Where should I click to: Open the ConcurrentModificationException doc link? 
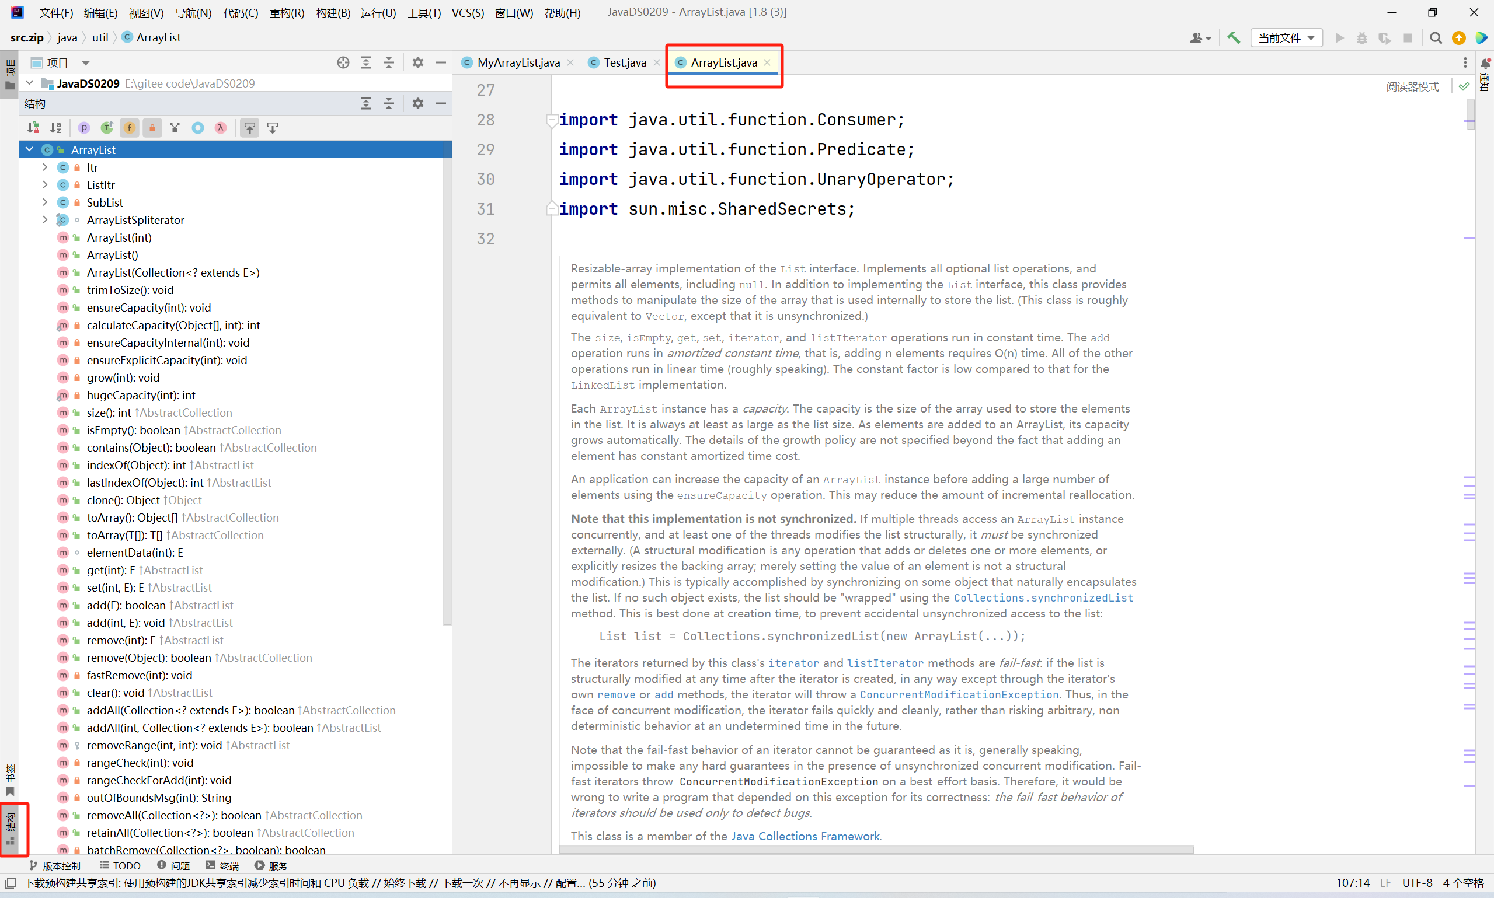tap(959, 695)
